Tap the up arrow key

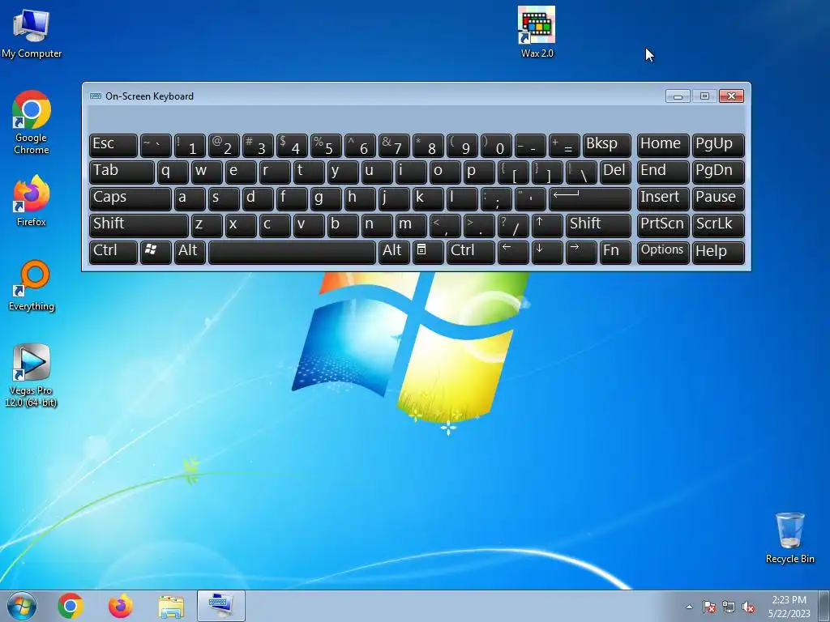point(547,226)
